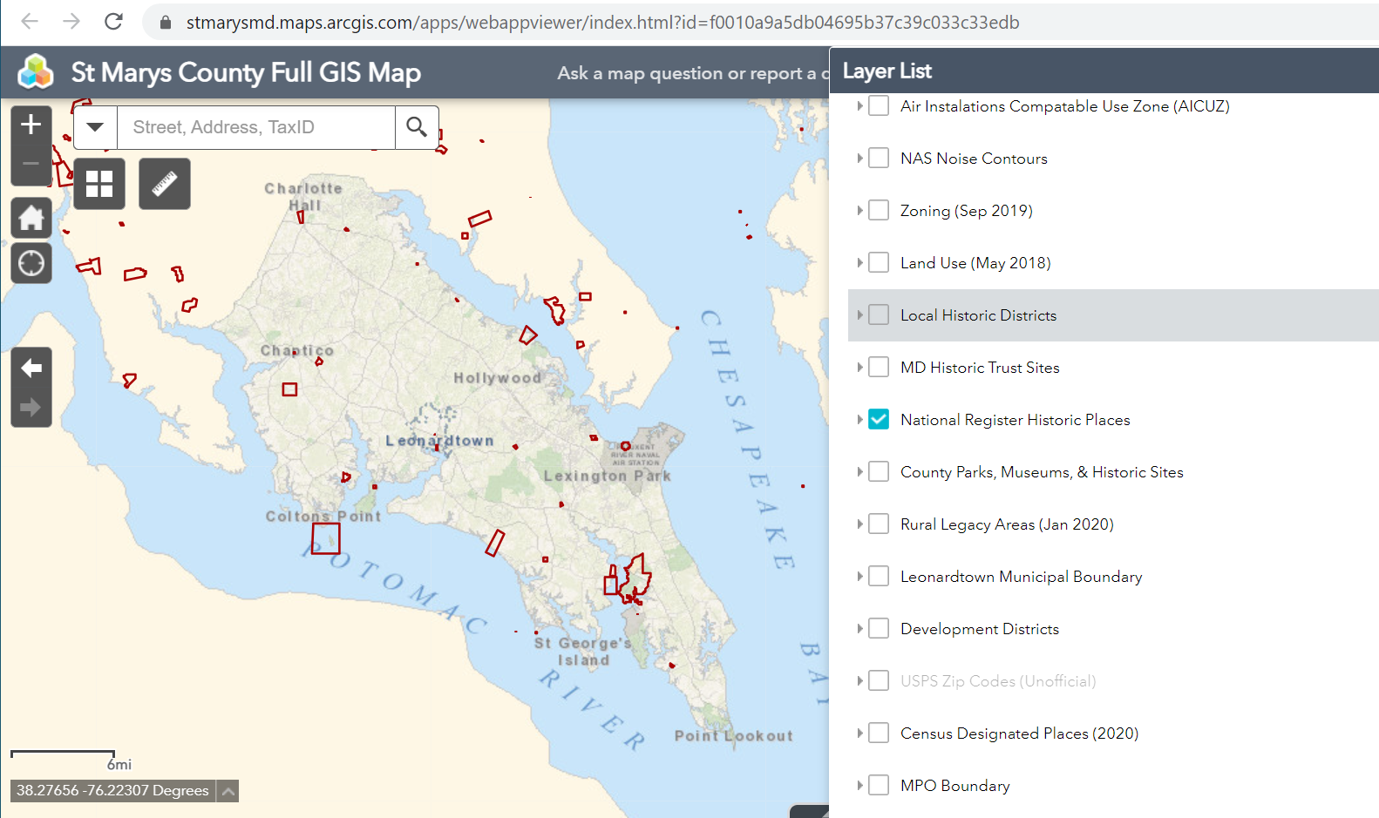This screenshot has width=1379, height=818.
Task: Expand the Development Districts layer arrow
Action: tap(859, 629)
